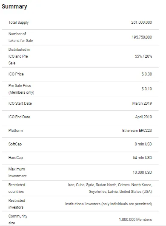Viewport: 166px width, 226px height.
Task: Select the SoftCap row label
Action: pyautogui.click(x=15, y=144)
